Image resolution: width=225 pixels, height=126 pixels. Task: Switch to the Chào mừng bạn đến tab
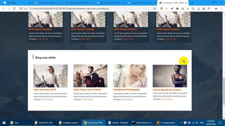(x=78, y=3)
